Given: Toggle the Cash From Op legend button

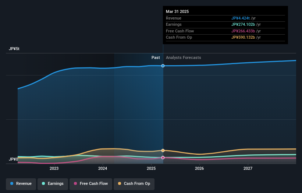Looking at the screenshot, I should pos(134,184).
